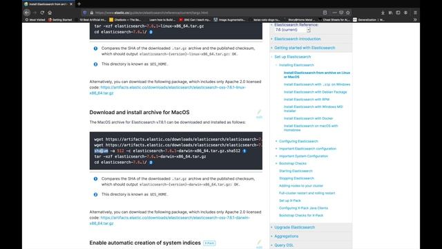This screenshot has width=442, height=249.
Task: Click callout 2 in Linux code block
Action: click(x=151, y=32)
